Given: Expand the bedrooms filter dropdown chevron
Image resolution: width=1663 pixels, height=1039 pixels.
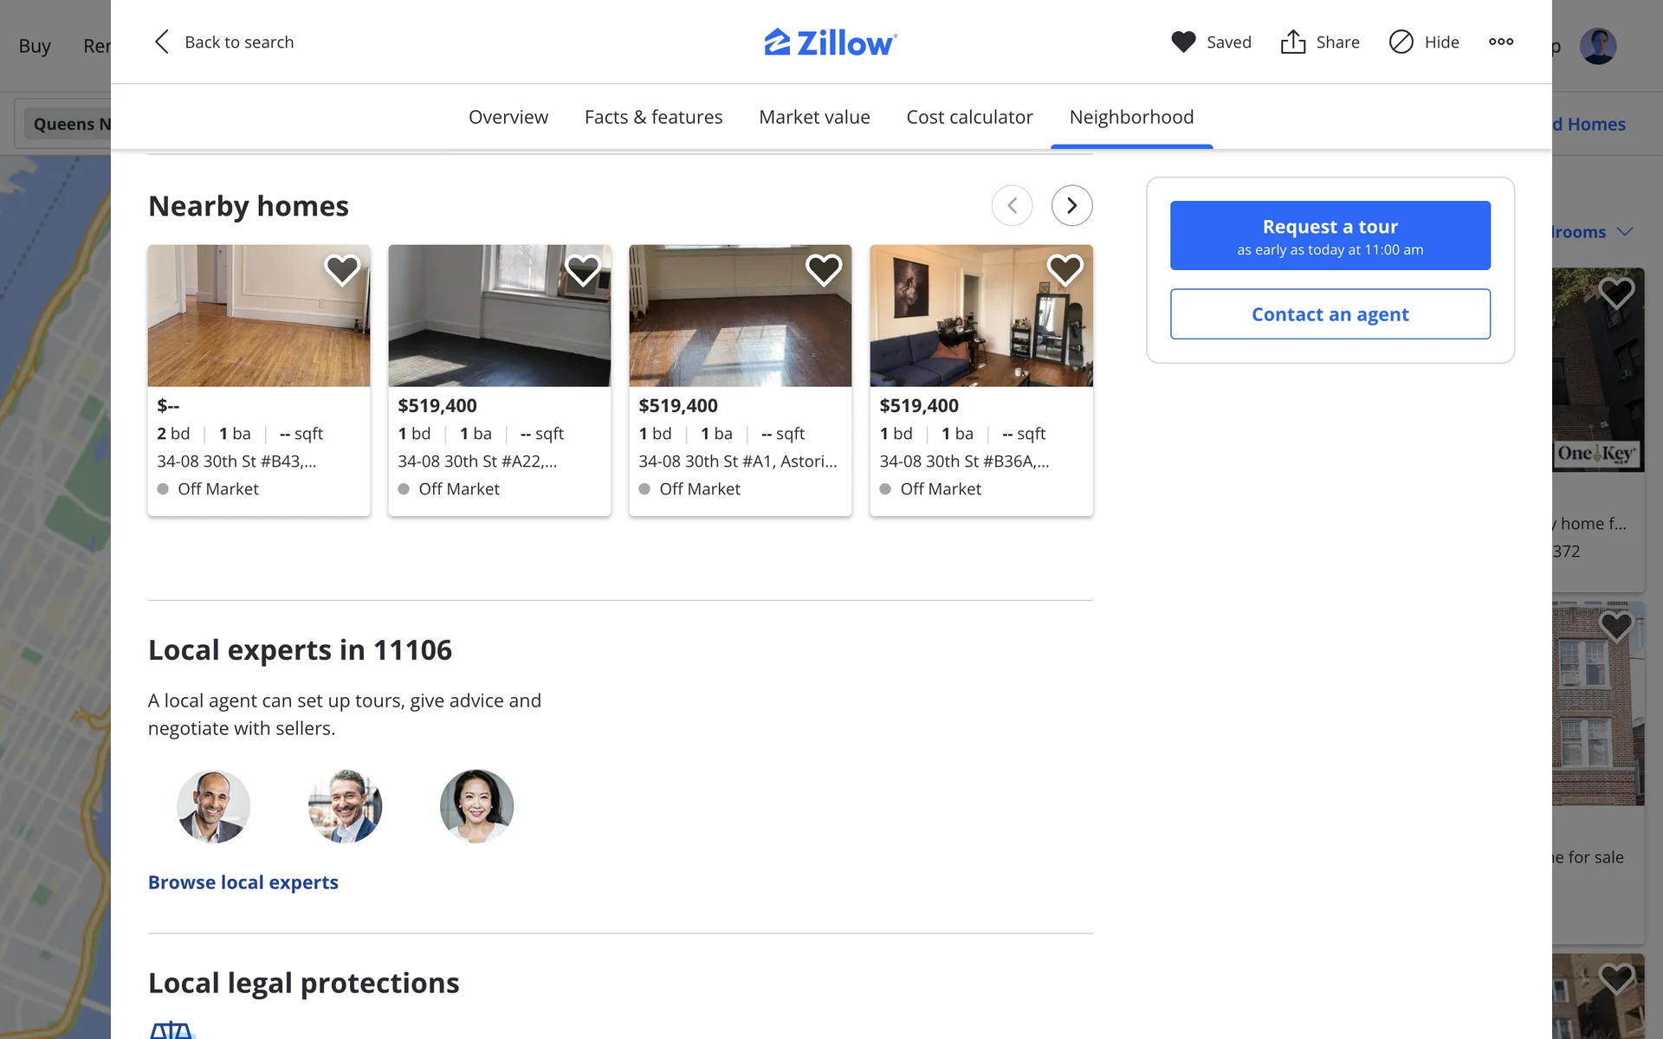Looking at the screenshot, I should tap(1625, 231).
